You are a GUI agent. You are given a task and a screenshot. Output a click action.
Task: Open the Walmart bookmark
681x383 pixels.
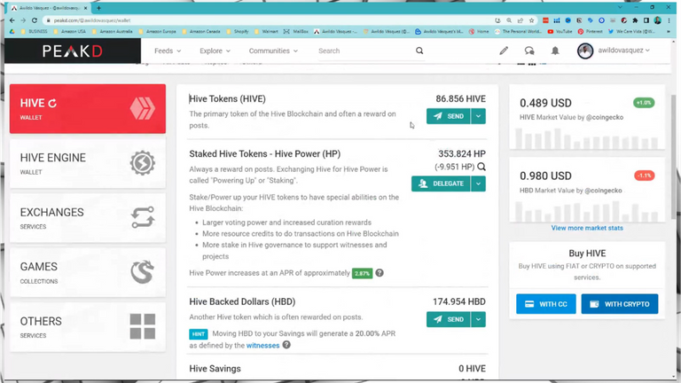(x=266, y=32)
